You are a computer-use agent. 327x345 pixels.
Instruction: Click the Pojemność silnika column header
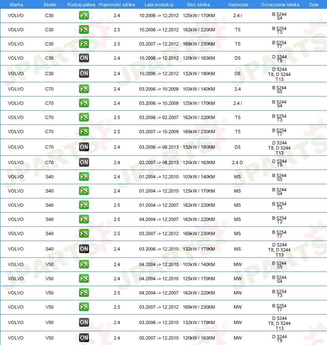[117, 5]
